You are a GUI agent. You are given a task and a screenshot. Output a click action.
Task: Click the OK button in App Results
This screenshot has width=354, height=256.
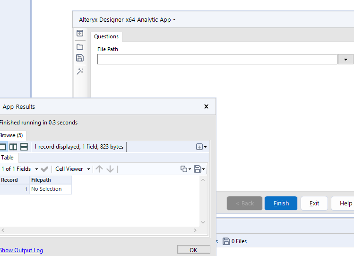[193, 250]
